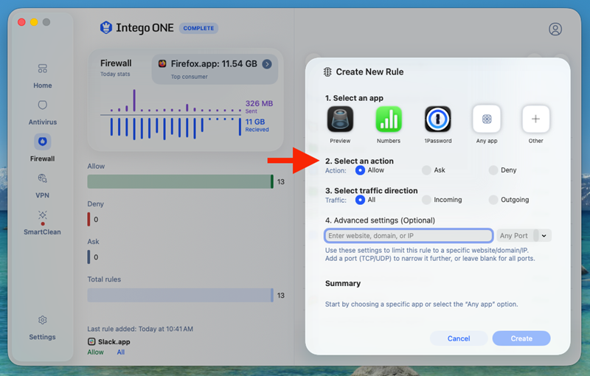Click the Firefox app icon
Viewport: 590px width, 376px height.
(162, 63)
